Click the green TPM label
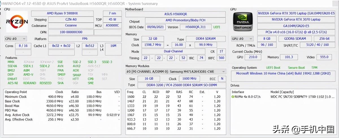This screenshot has width=339, height=138. pos(314,68)
